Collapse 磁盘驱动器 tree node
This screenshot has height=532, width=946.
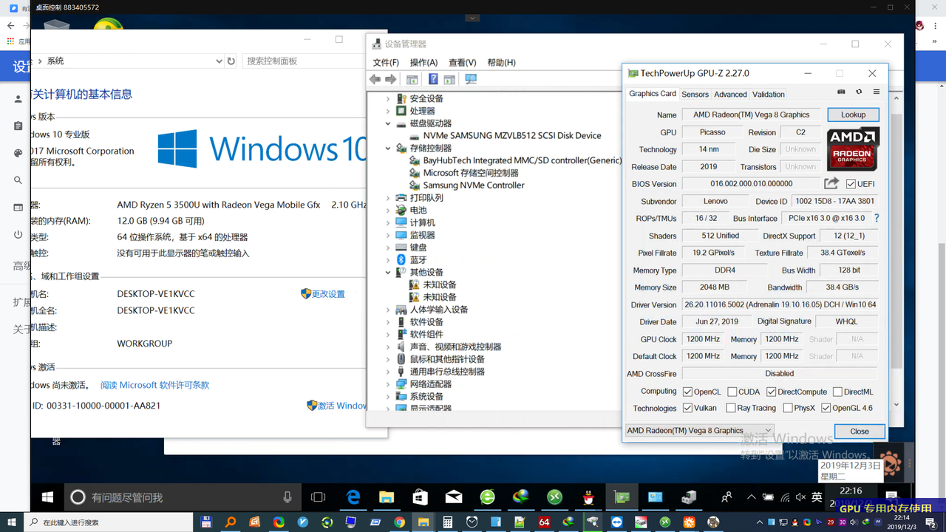point(388,123)
